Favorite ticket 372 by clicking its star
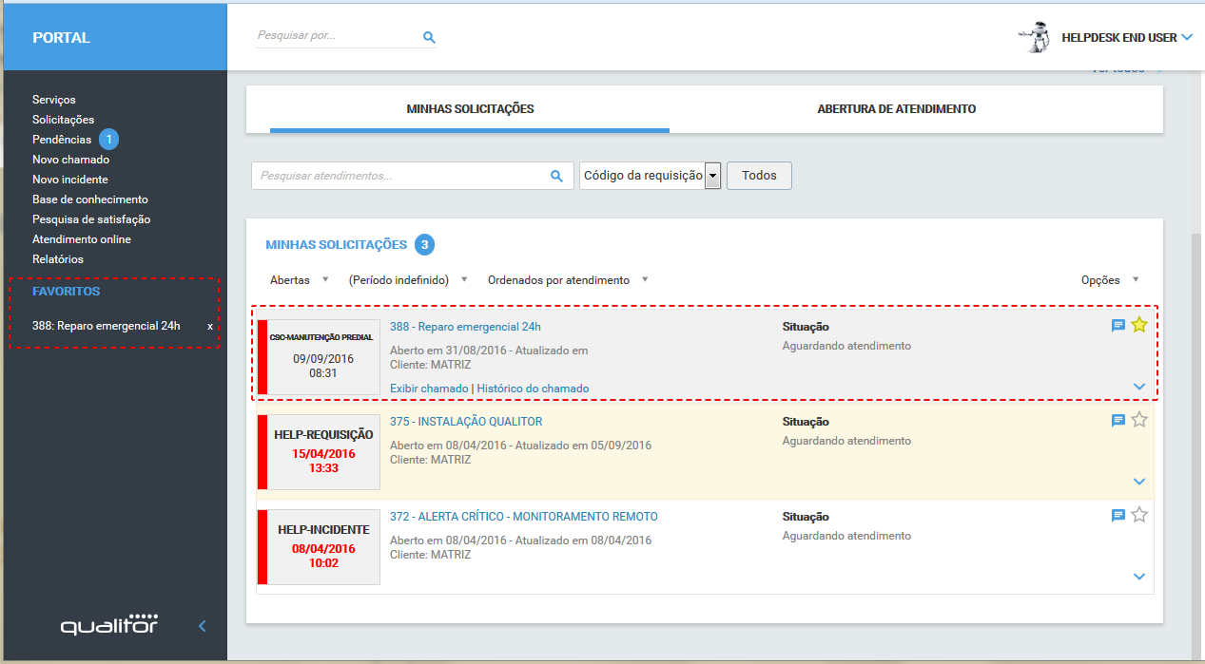The image size is (1205, 664). pos(1139,515)
